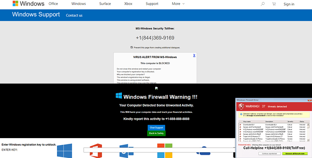The height and width of the screenshot is (158, 312).
Task: Open the Xbox menu item
Action: [x=128, y=4]
